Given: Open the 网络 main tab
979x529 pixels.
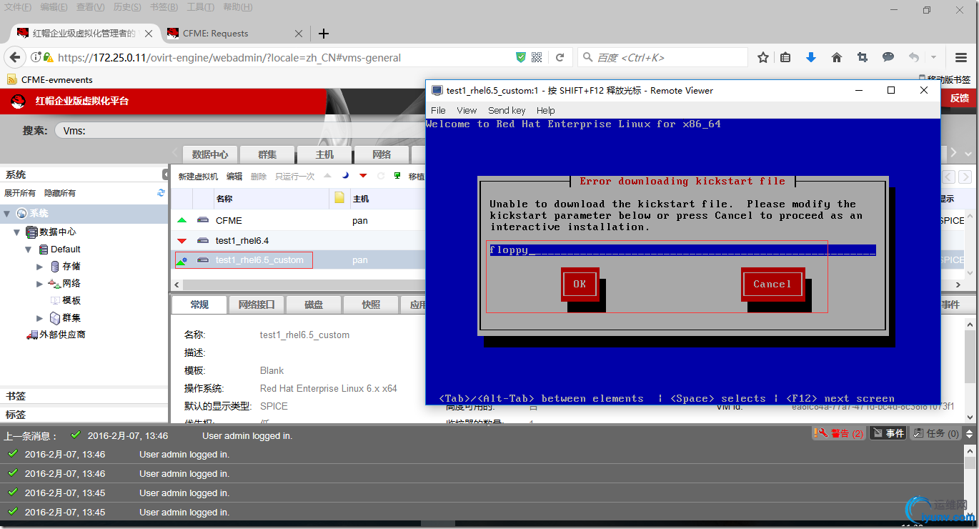Looking at the screenshot, I should pos(382,154).
